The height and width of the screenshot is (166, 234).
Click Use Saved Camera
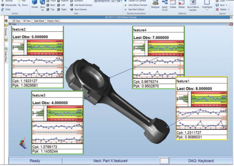pyautogui.click(x=81, y=5)
